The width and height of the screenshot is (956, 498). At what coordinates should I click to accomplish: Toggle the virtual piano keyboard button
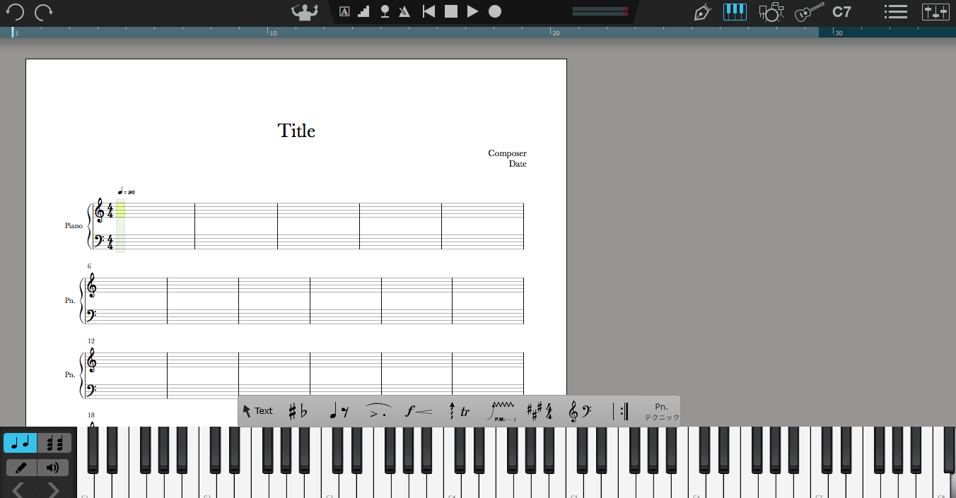735,12
